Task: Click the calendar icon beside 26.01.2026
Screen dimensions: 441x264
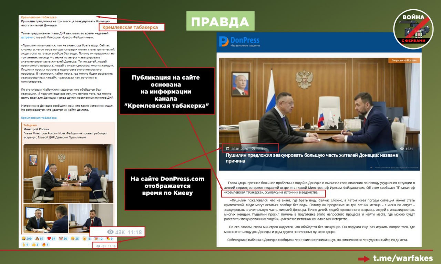Action: click(x=228, y=148)
